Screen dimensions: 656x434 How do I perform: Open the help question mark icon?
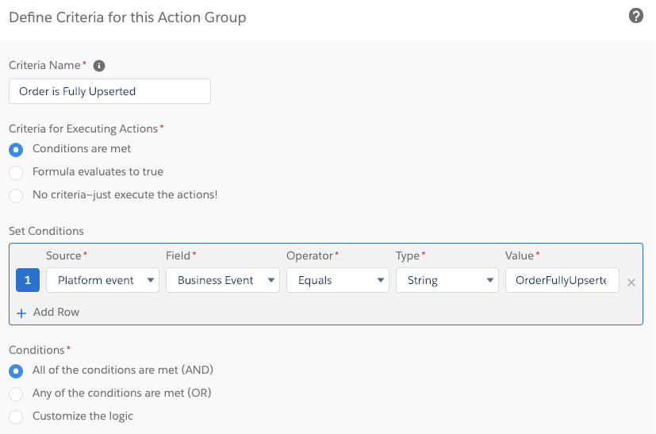[635, 16]
